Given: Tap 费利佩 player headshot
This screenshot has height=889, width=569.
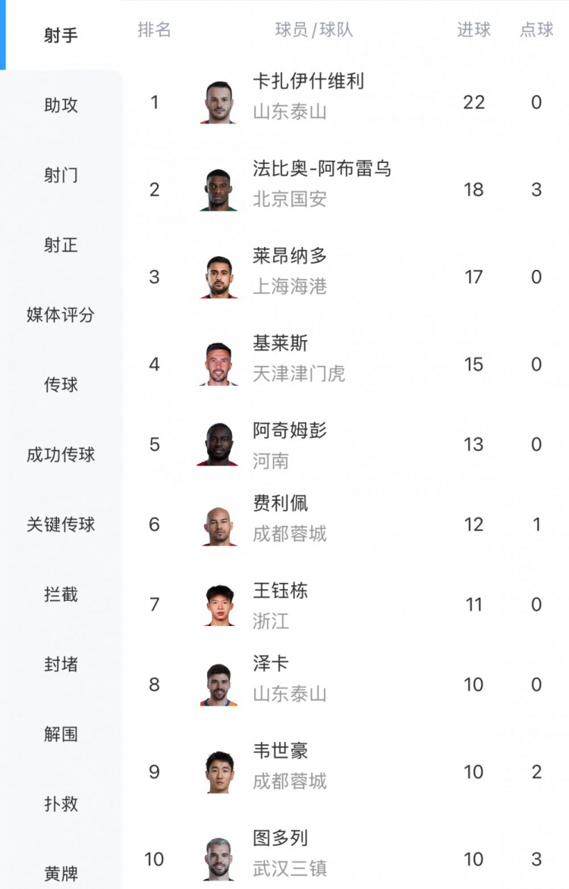Looking at the screenshot, I should pos(218,525).
